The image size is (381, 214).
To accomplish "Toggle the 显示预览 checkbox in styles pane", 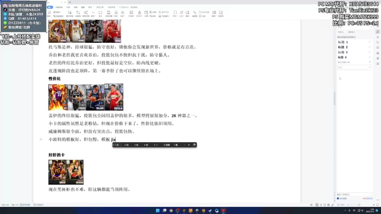I will (x=338, y=198).
